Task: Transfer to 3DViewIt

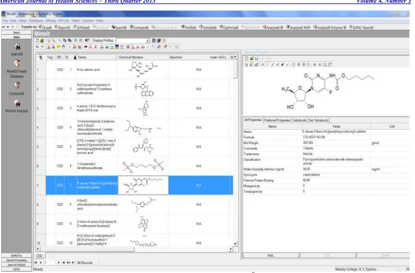Action: point(81,27)
